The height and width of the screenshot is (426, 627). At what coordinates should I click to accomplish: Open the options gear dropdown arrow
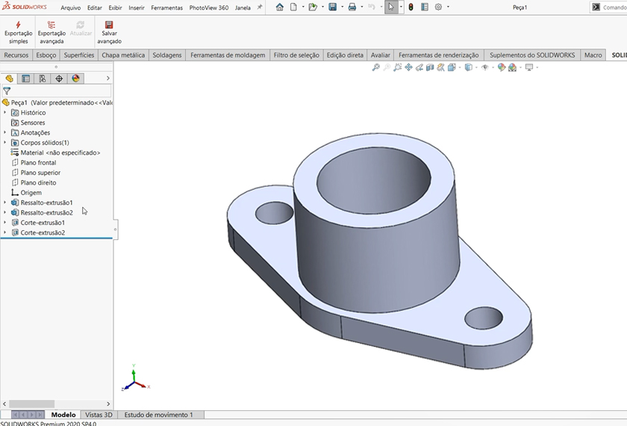point(449,7)
